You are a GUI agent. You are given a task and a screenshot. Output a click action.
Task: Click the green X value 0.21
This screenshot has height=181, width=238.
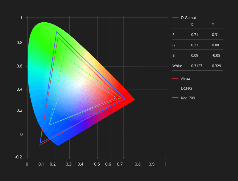pos(195,45)
